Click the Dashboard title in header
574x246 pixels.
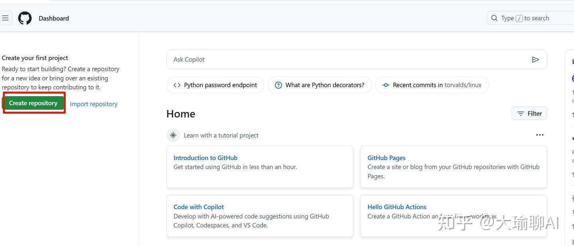(54, 18)
